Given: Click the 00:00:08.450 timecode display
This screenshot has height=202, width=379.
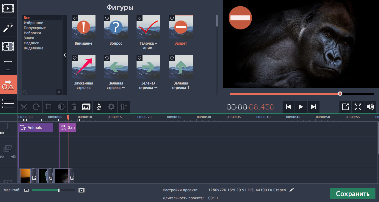Looking at the screenshot, I should pos(250,107).
